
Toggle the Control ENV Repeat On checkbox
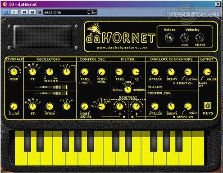pyautogui.click(x=174, y=117)
